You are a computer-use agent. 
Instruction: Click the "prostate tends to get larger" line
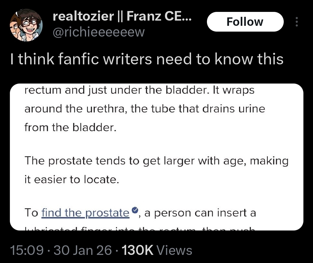pyautogui.click(x=156, y=161)
